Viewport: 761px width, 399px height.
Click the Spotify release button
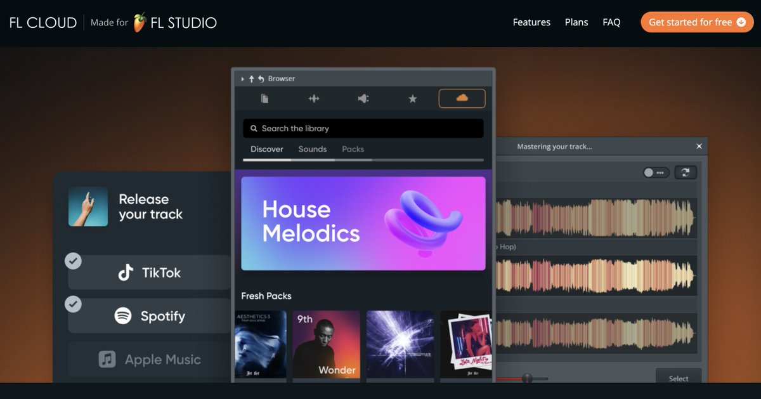click(x=150, y=316)
